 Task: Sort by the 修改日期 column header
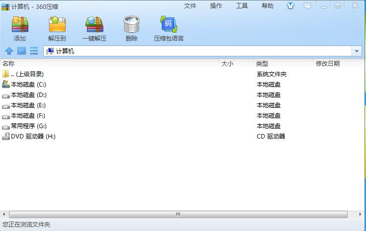327,63
